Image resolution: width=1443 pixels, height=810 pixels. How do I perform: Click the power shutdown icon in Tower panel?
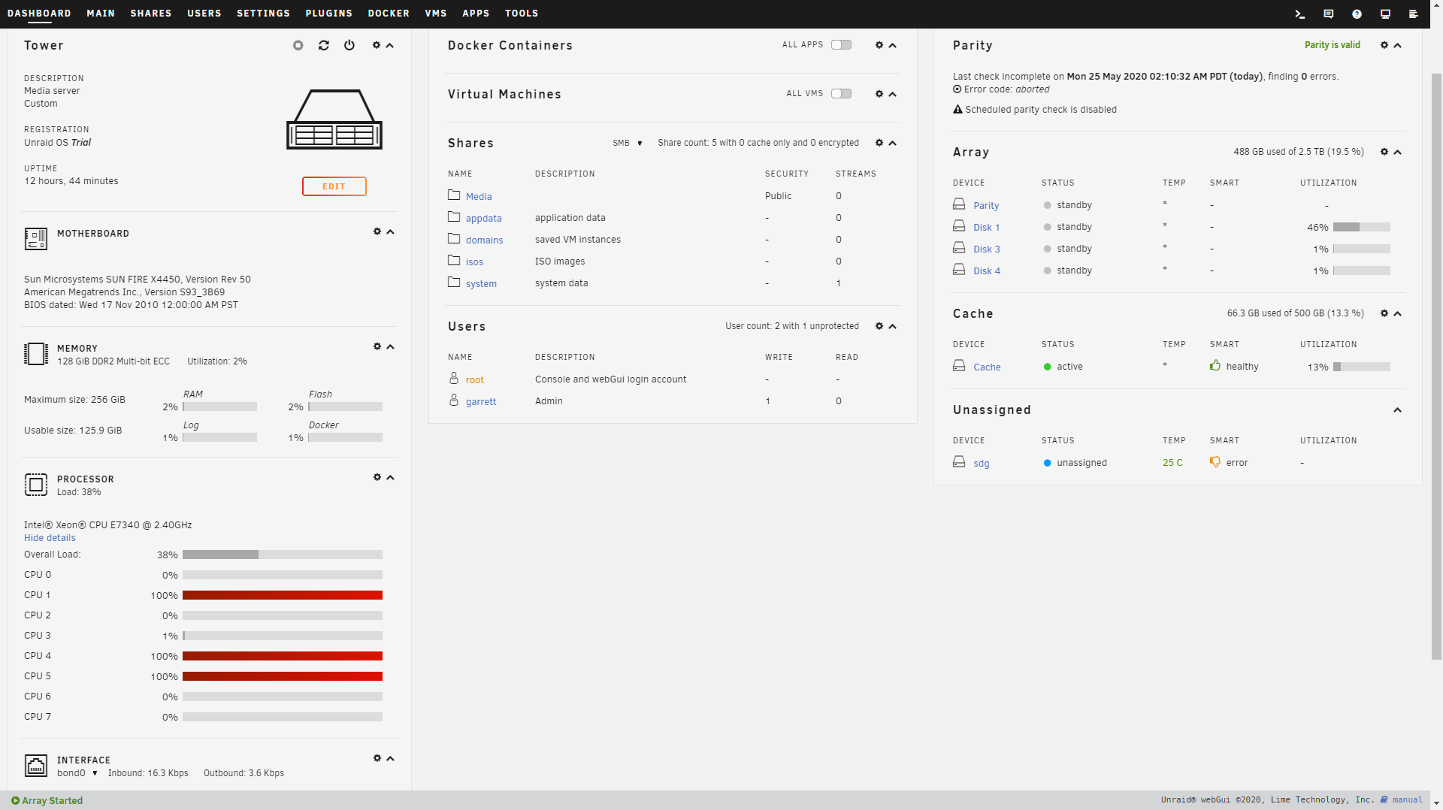pyautogui.click(x=349, y=46)
